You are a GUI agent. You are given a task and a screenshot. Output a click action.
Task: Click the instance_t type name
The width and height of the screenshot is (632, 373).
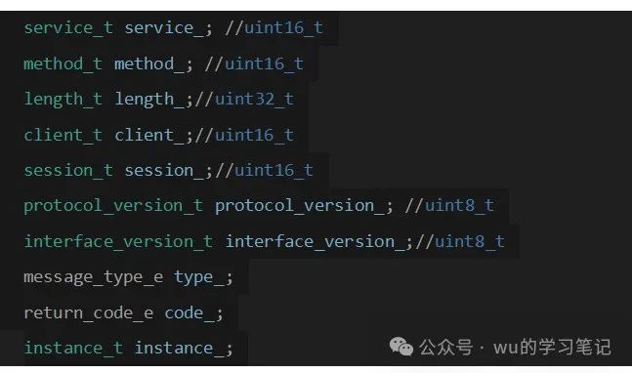tap(73, 349)
